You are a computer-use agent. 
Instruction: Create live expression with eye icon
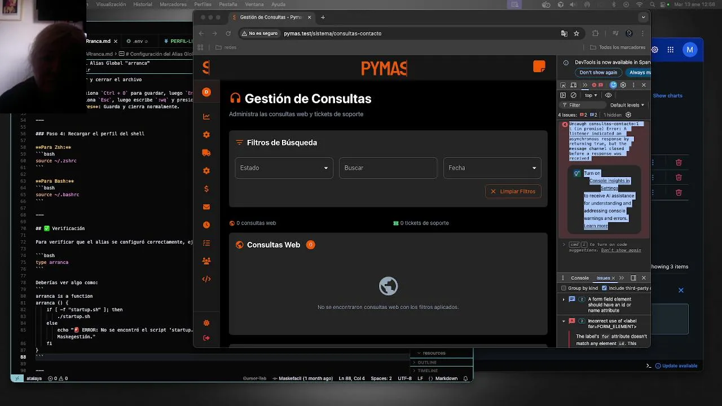tap(608, 95)
